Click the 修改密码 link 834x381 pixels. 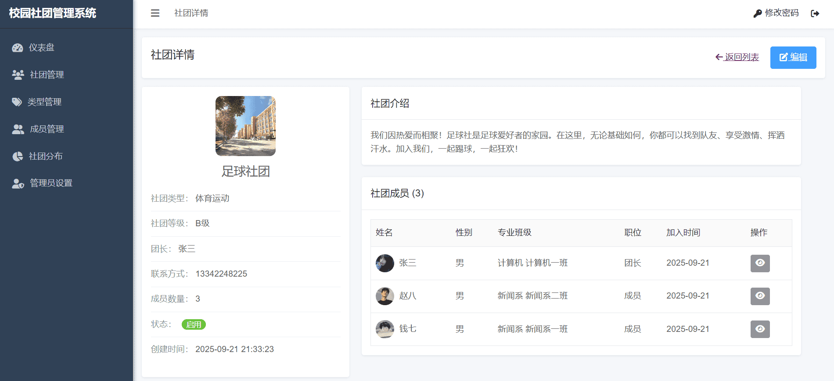(x=776, y=13)
